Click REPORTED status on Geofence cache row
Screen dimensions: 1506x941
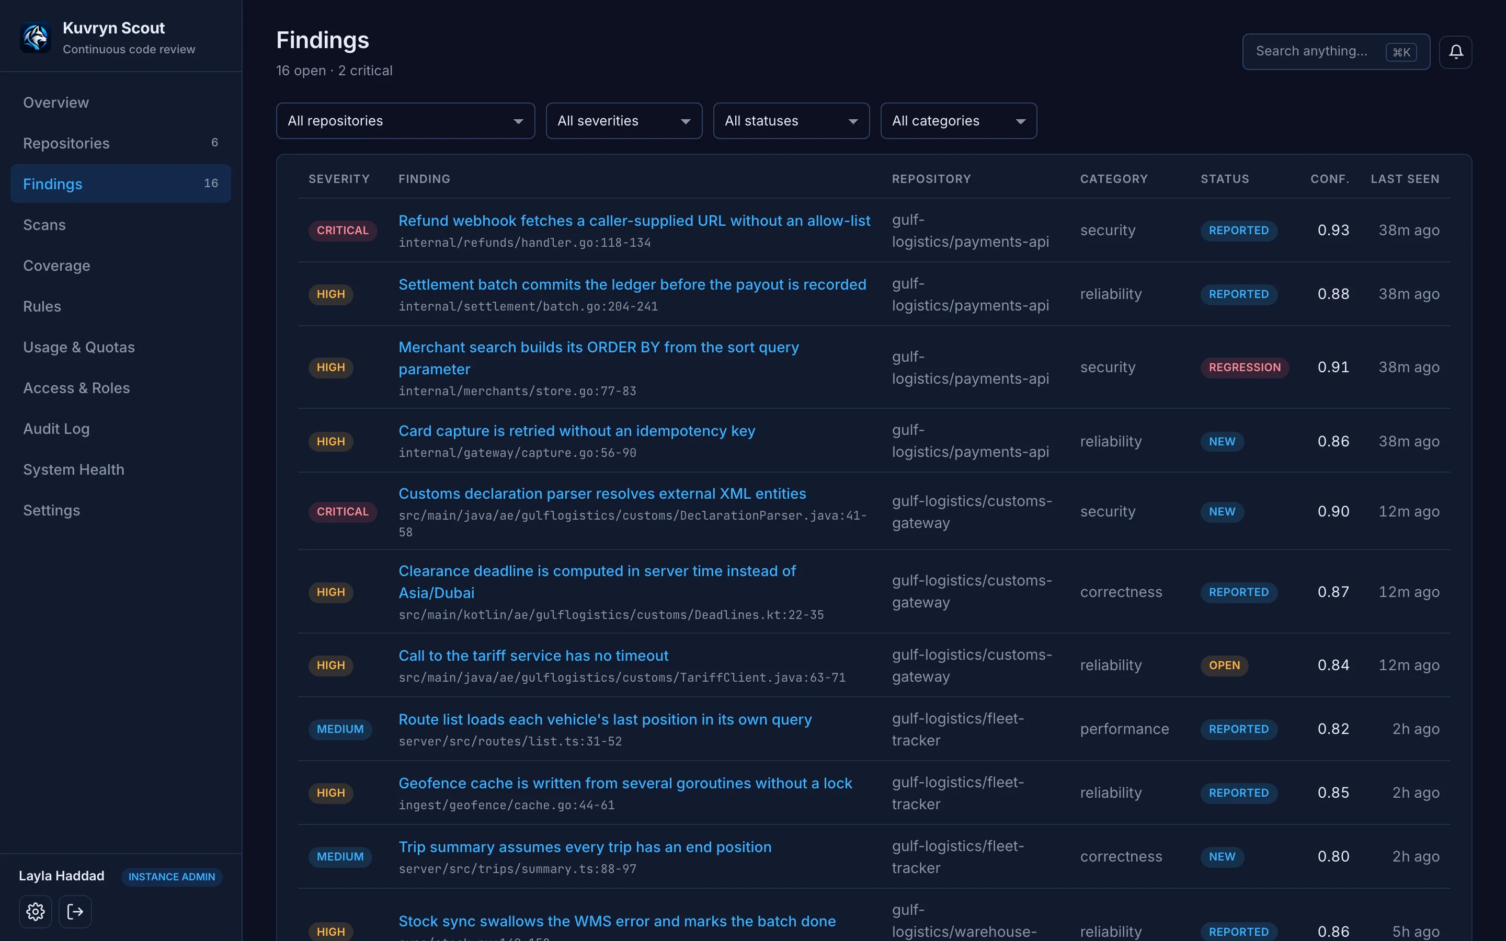[x=1238, y=793]
